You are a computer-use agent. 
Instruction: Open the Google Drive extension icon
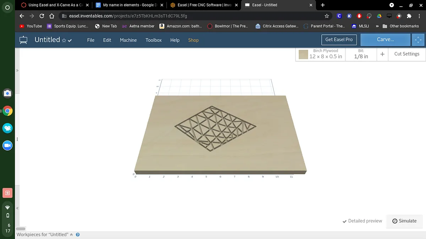point(379,16)
